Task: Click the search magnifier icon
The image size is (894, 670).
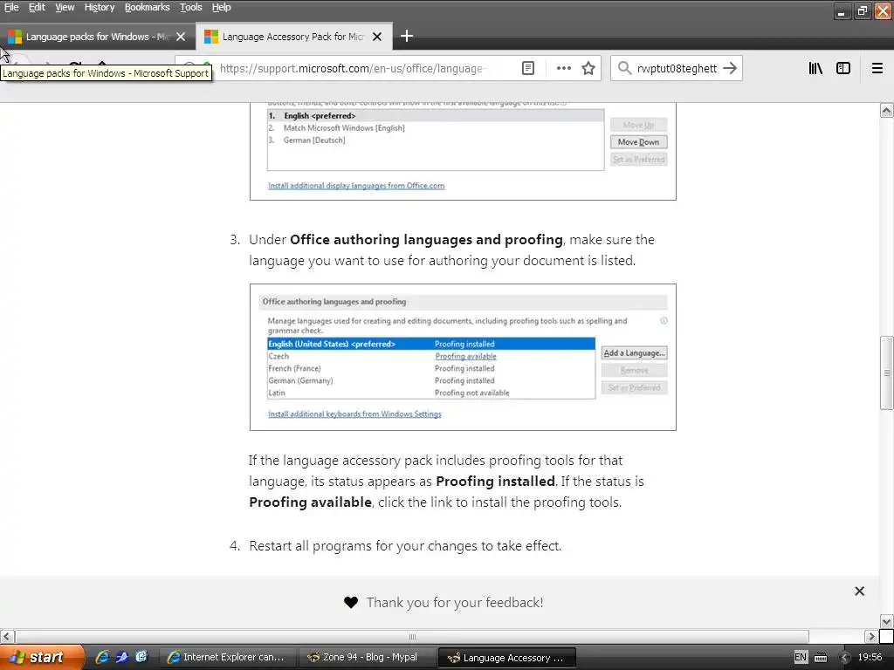Action: pyautogui.click(x=624, y=68)
